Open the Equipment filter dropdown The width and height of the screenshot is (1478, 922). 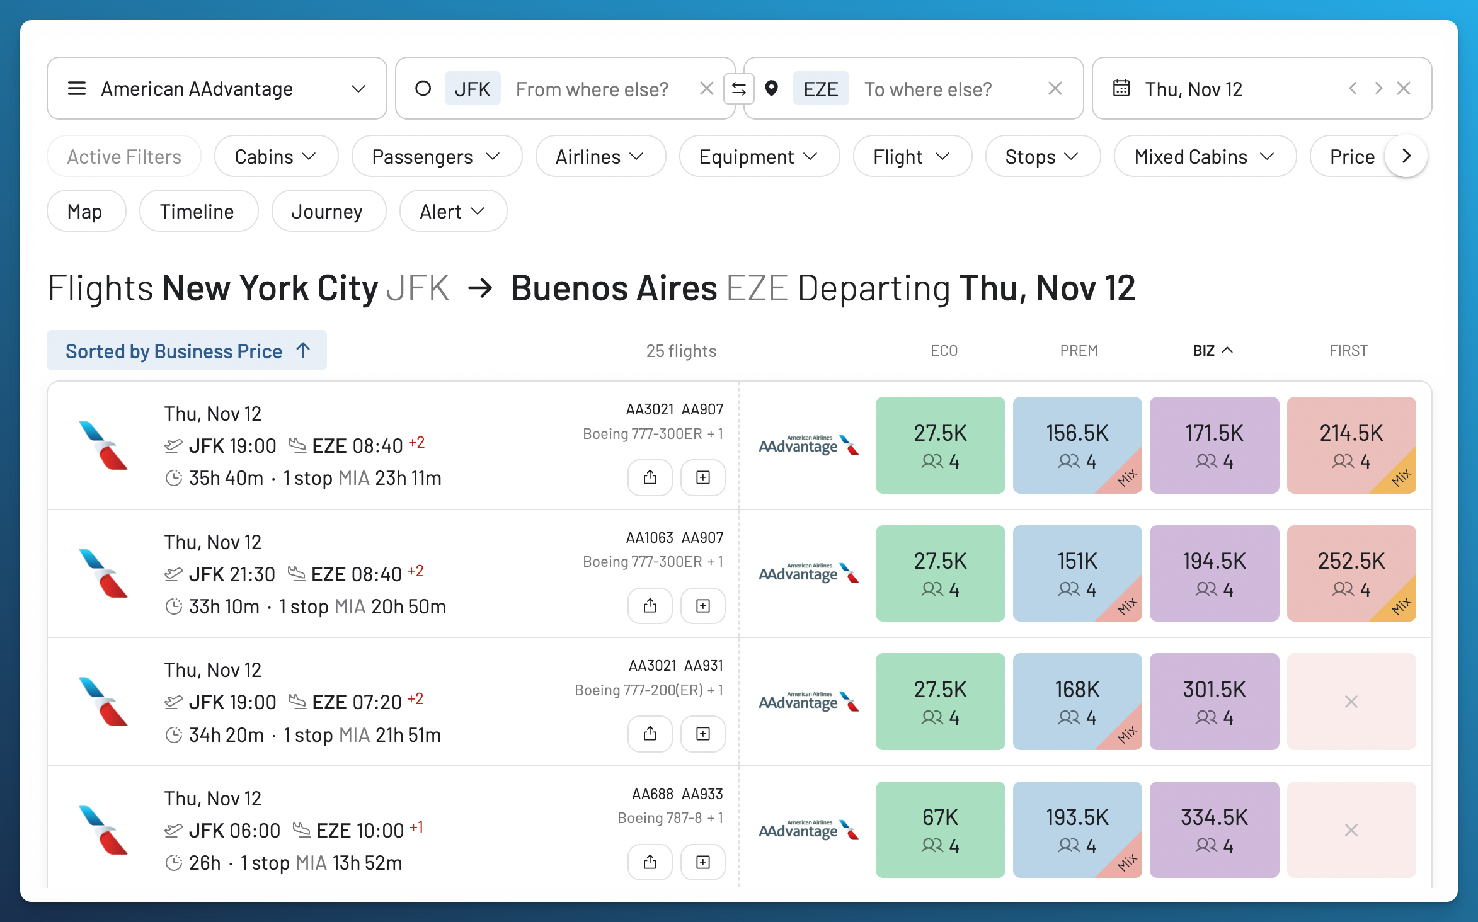click(759, 156)
